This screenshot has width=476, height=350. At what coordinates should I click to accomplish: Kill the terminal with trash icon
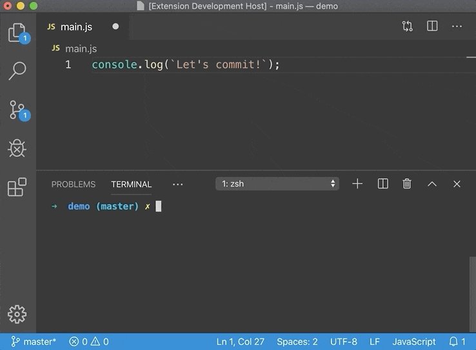[407, 184]
